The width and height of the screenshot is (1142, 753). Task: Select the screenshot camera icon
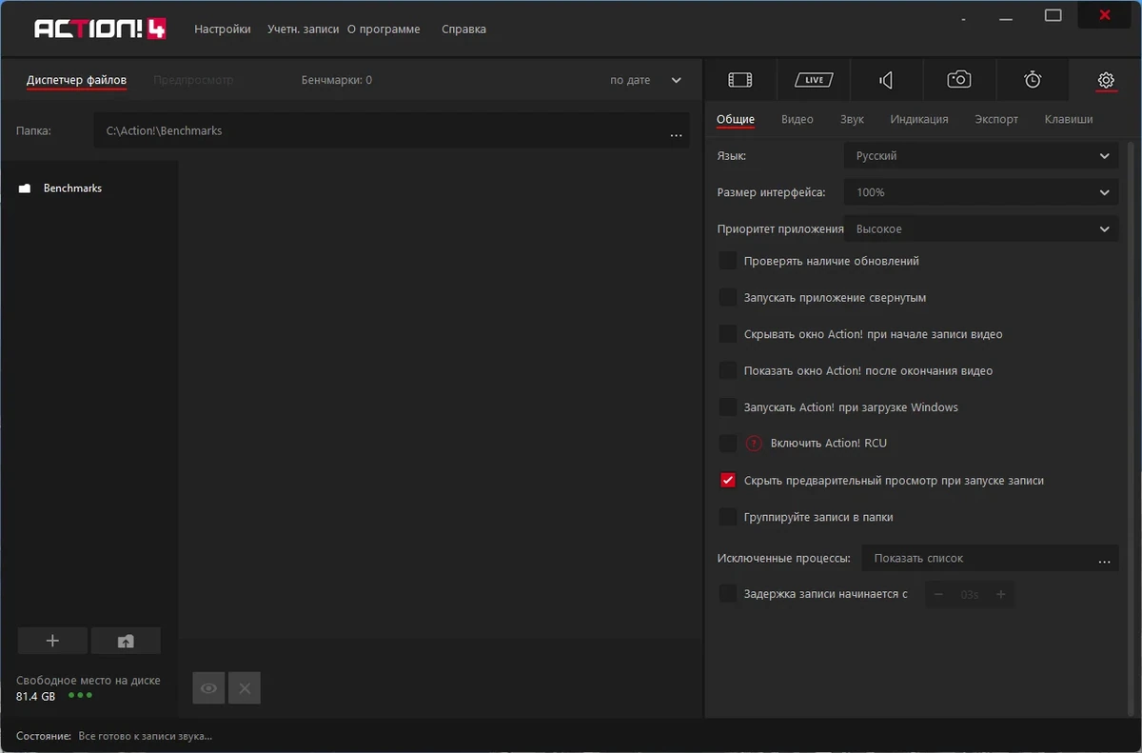pos(959,80)
